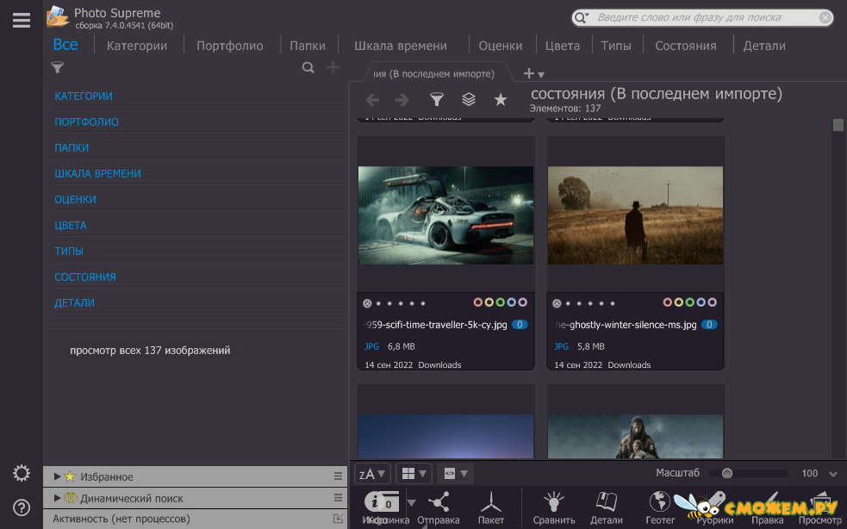Switch to the Оценки tab

click(501, 46)
